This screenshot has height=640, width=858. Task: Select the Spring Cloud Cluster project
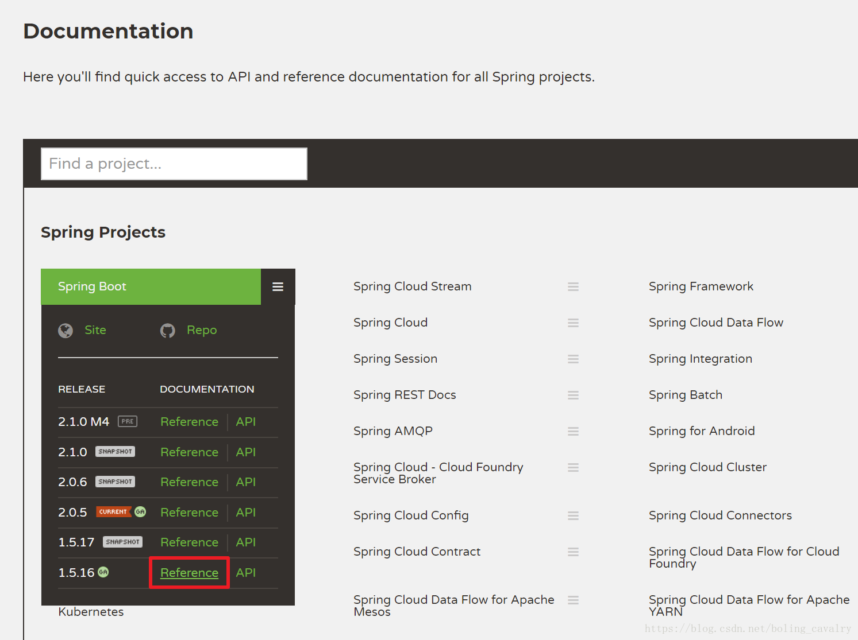pyautogui.click(x=708, y=467)
